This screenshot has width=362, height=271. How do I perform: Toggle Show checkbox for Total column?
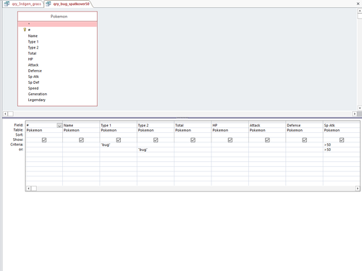coord(193,140)
